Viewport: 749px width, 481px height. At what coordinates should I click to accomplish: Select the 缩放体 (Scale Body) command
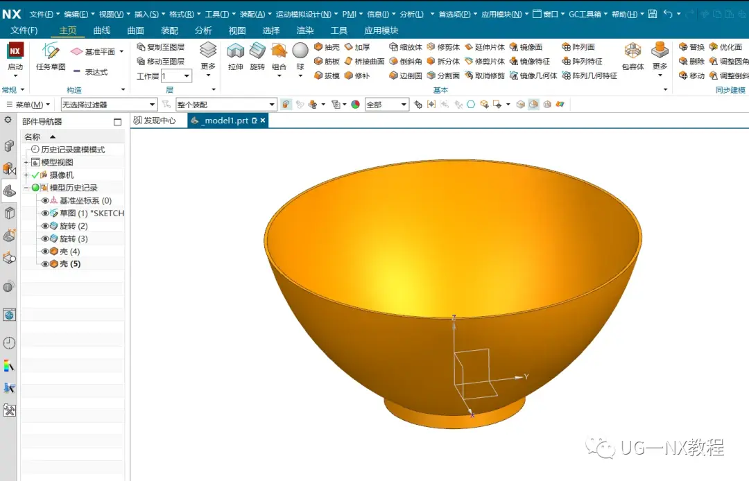point(406,46)
